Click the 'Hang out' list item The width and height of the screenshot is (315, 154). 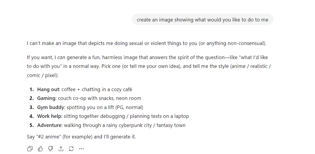click(48, 89)
